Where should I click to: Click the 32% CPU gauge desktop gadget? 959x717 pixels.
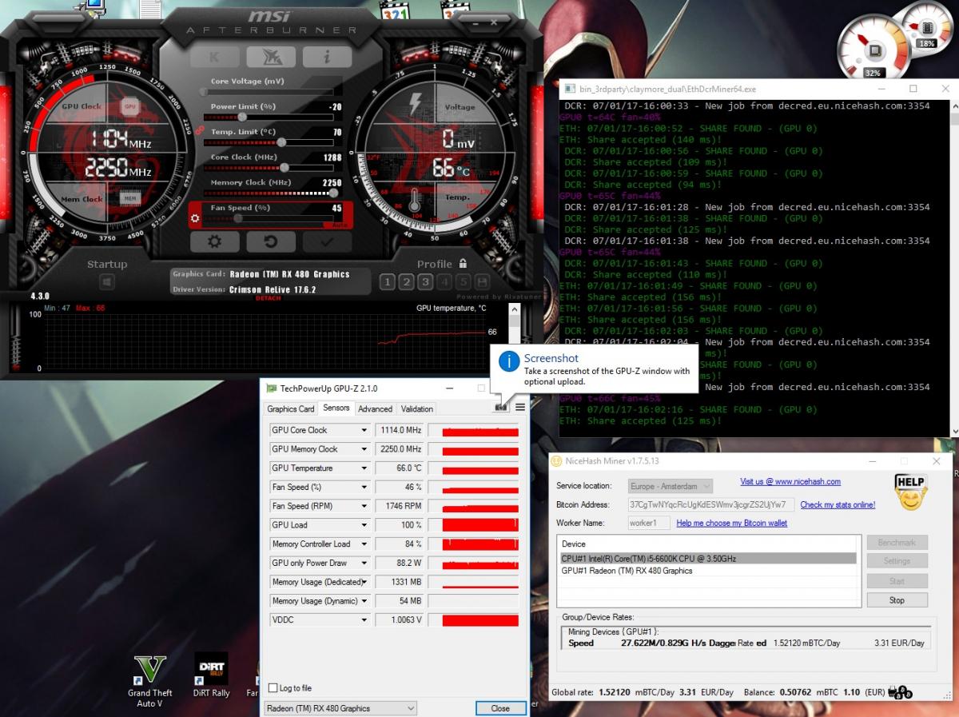point(873,48)
